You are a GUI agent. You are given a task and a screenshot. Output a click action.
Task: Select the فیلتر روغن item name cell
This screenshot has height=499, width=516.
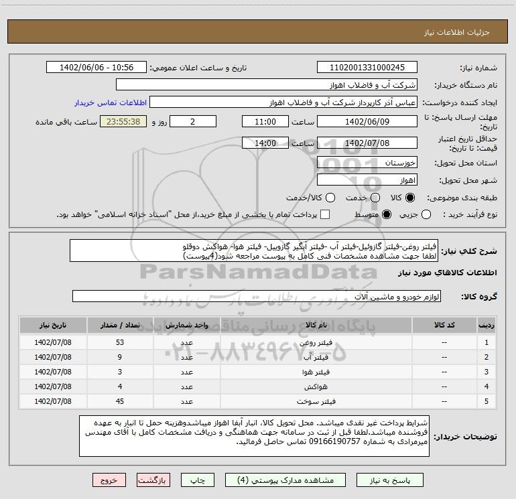coord(316,342)
